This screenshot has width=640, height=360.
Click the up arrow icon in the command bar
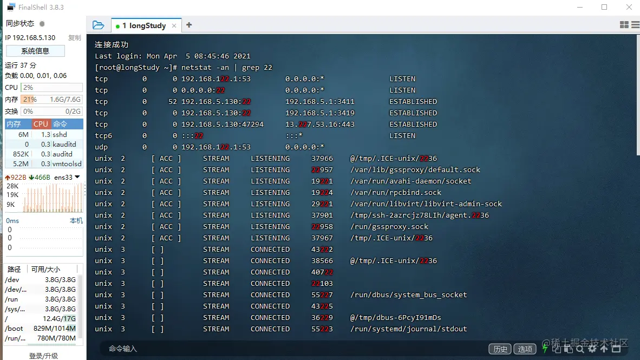(x=604, y=349)
